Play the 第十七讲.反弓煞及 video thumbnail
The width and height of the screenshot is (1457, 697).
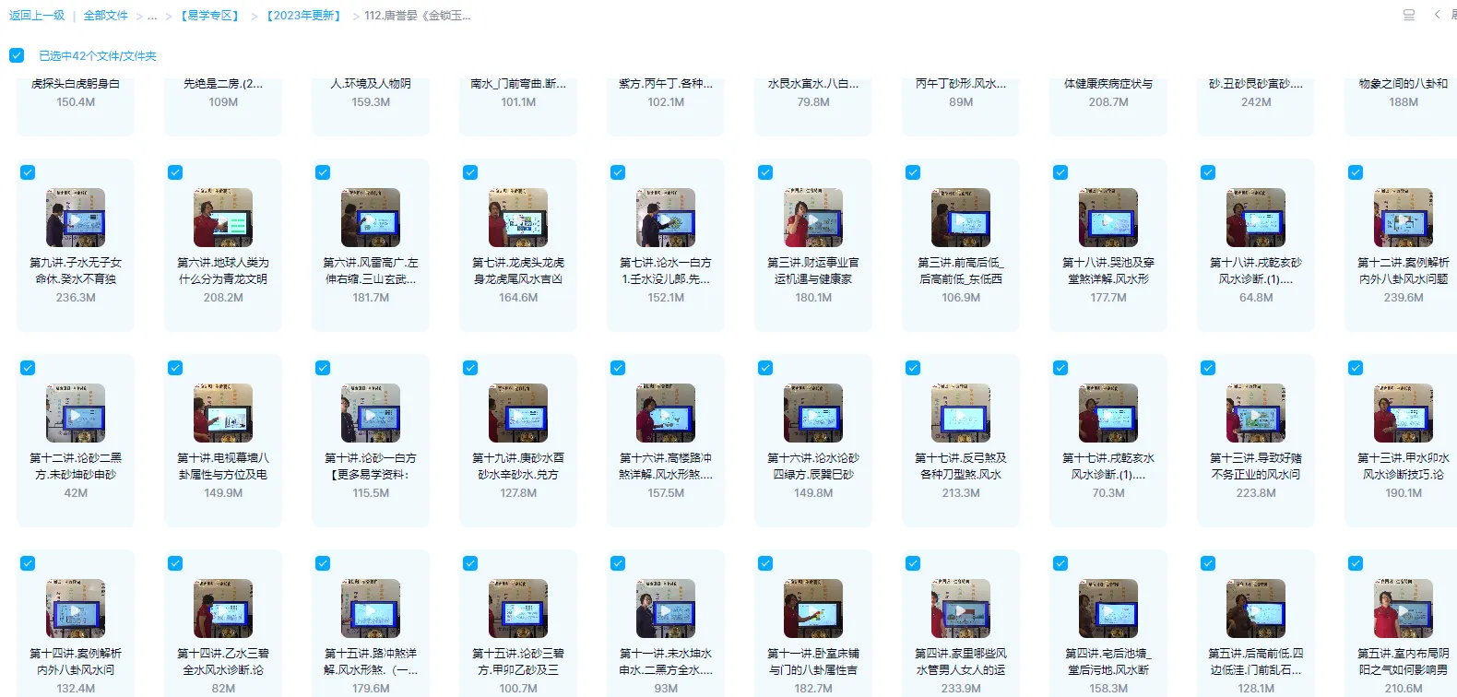click(x=961, y=413)
